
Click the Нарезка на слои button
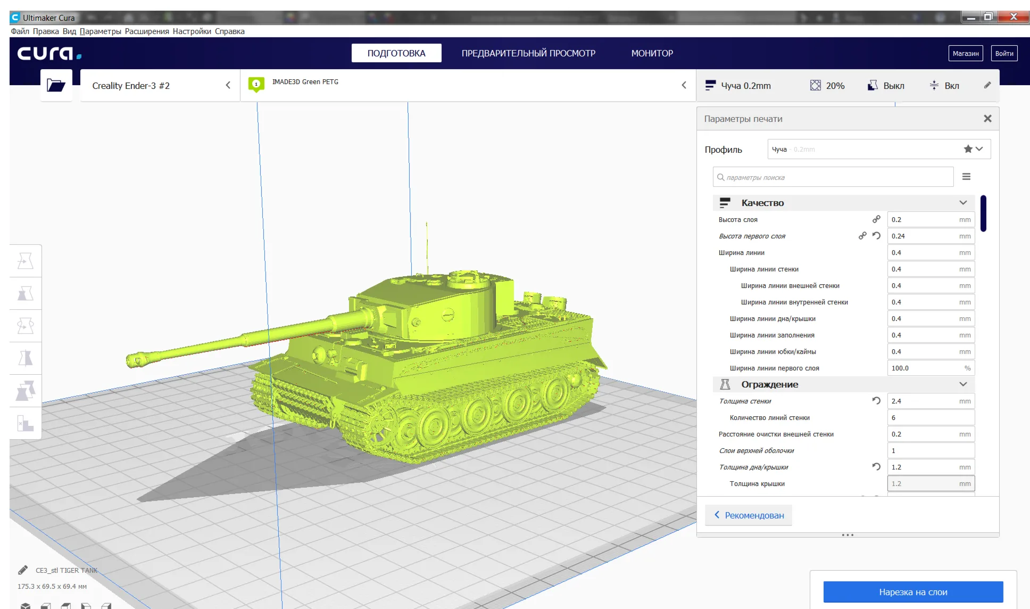(x=913, y=592)
